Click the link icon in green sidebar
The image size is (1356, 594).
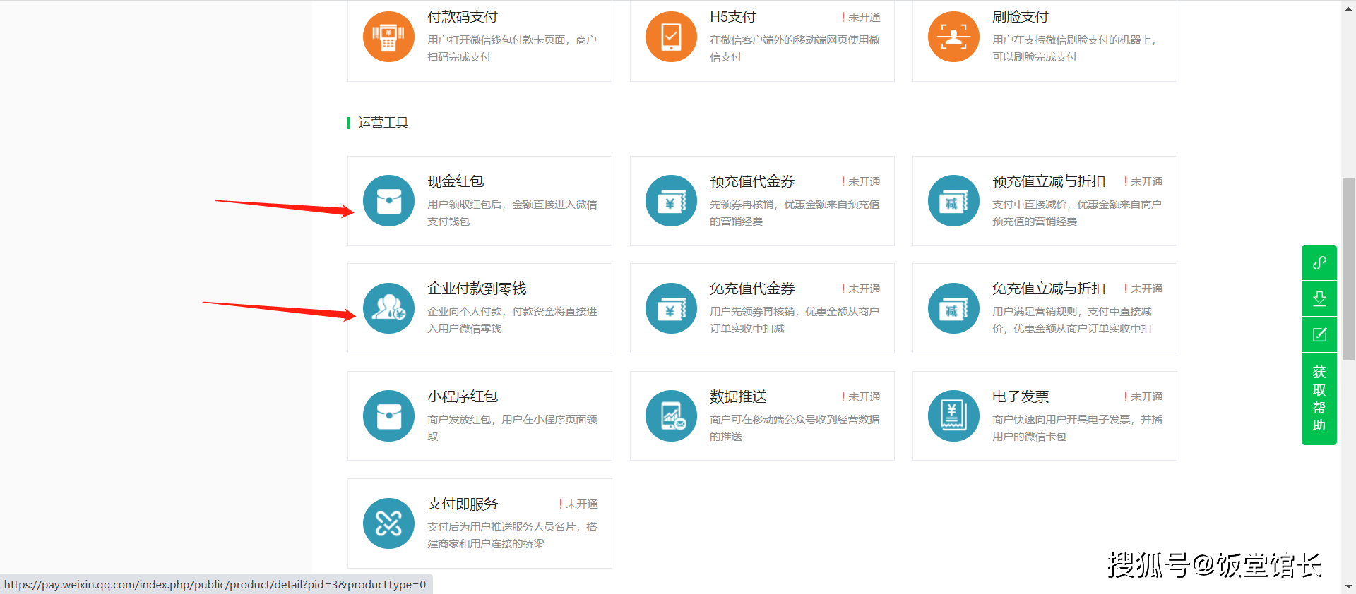point(1319,263)
